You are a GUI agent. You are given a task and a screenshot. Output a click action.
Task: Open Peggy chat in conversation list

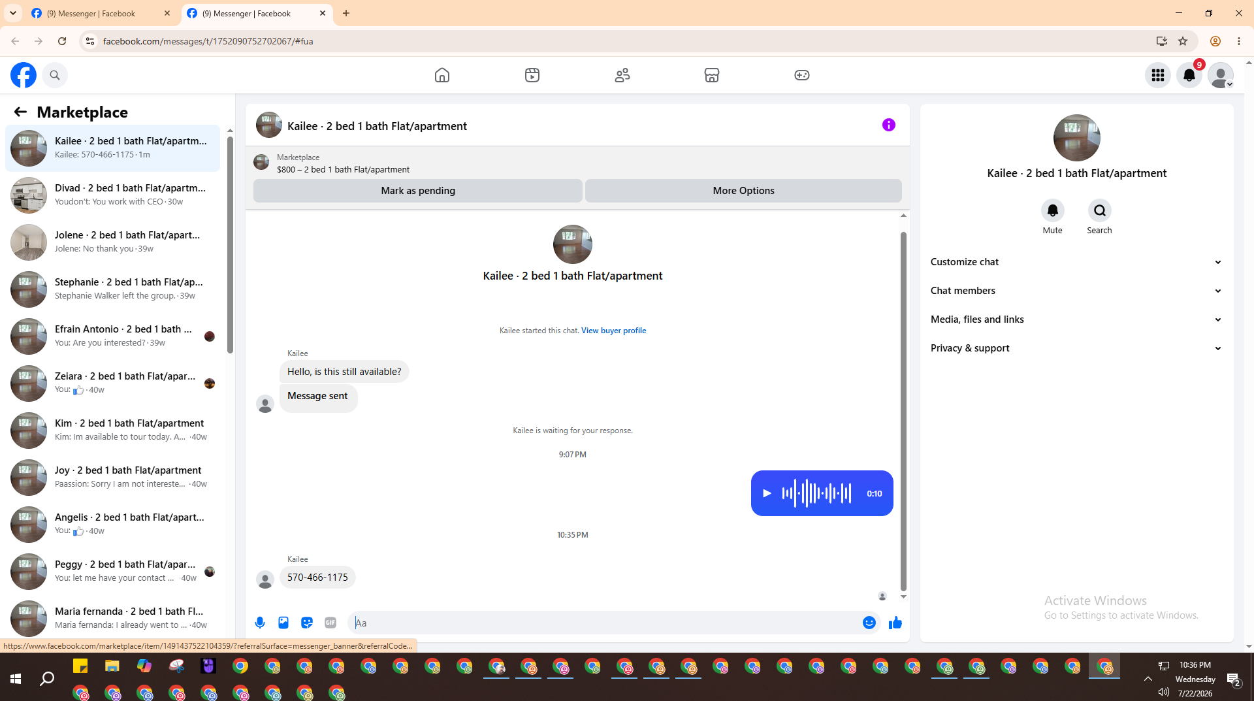pyautogui.click(x=112, y=572)
